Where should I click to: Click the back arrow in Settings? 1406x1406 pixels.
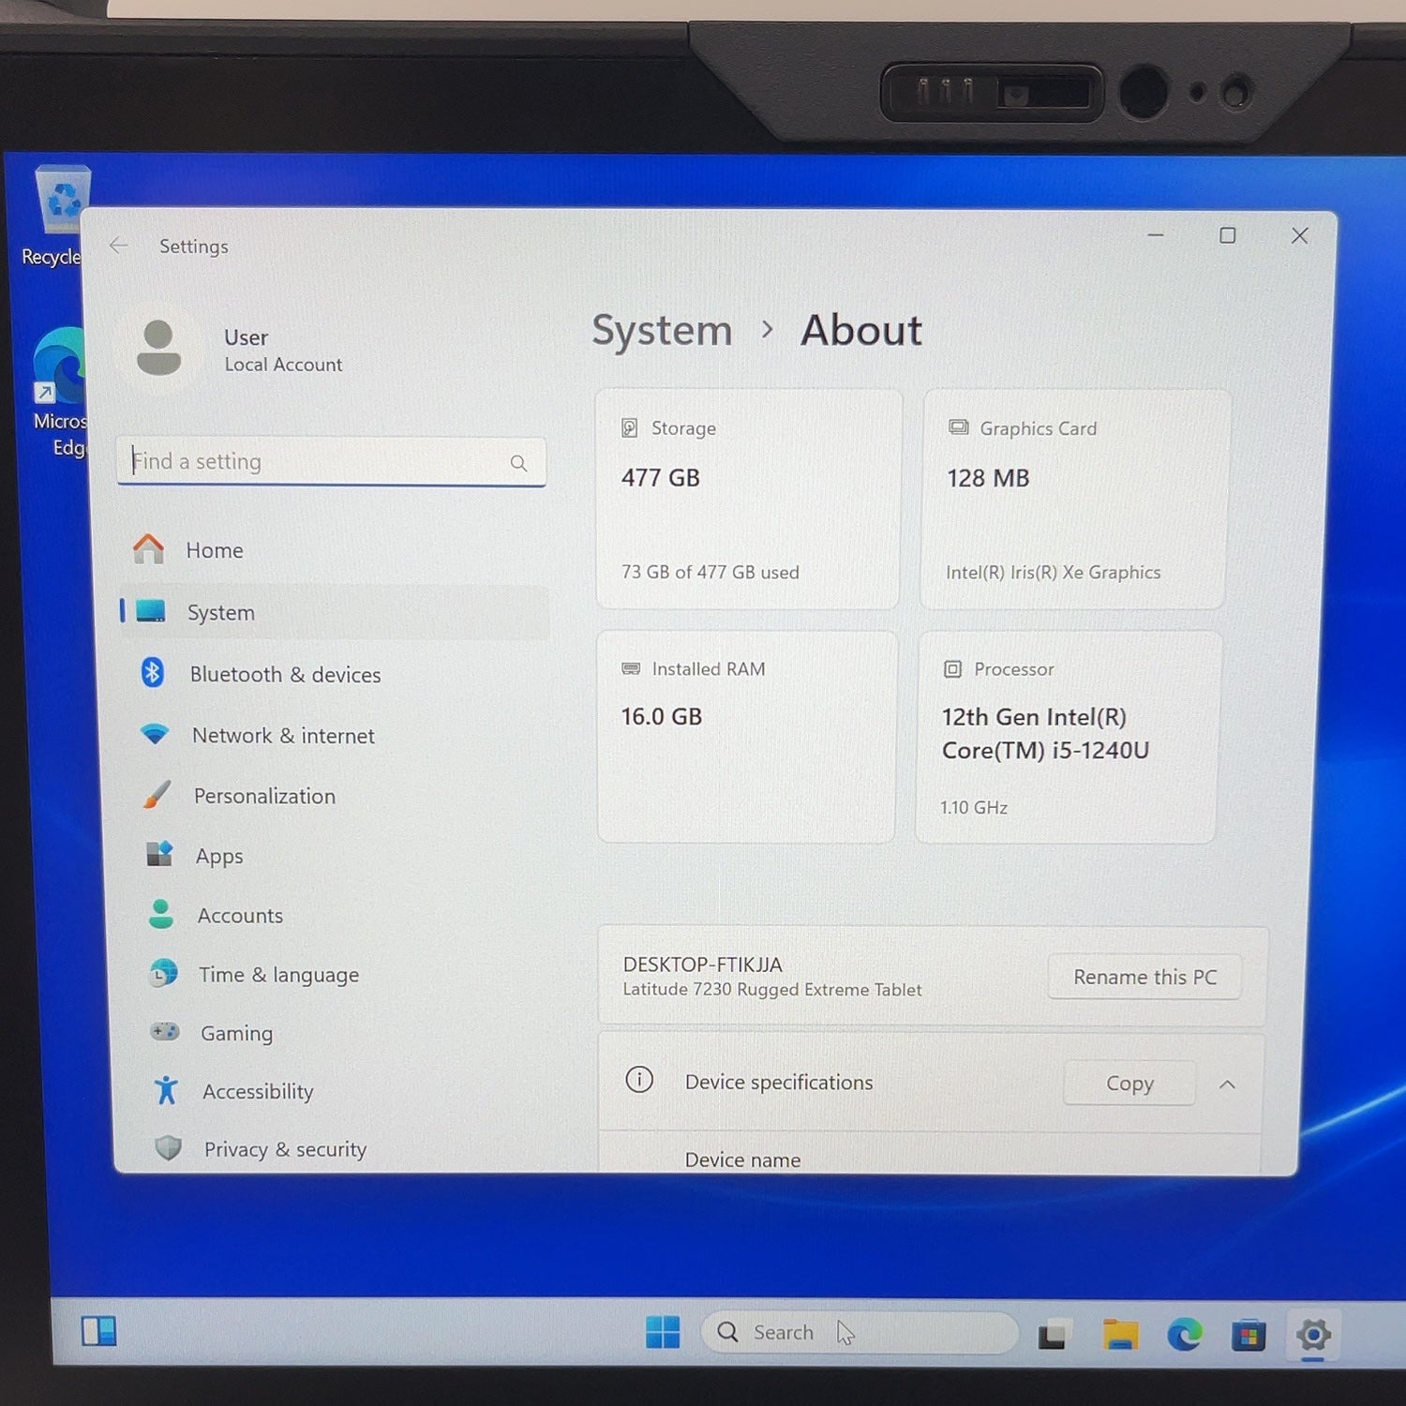pyautogui.click(x=118, y=246)
